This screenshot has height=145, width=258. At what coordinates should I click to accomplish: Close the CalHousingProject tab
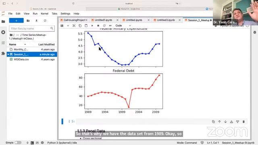[86, 20]
